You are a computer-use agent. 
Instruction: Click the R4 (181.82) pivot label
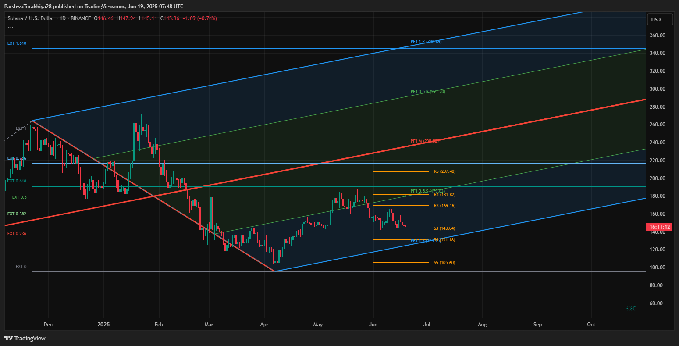(444, 195)
